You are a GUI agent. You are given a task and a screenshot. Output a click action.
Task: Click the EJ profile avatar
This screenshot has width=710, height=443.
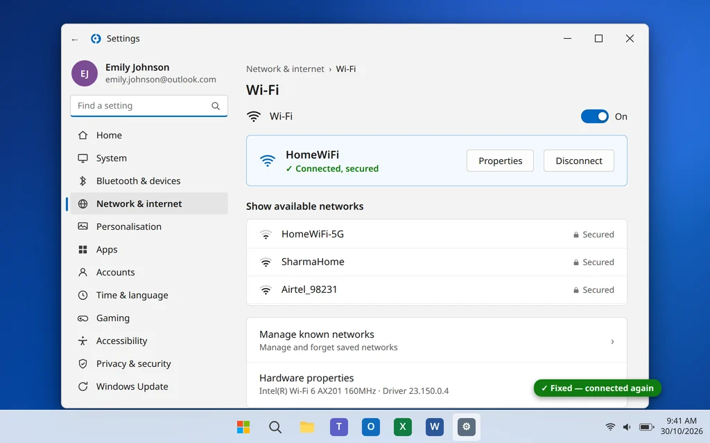click(x=84, y=73)
